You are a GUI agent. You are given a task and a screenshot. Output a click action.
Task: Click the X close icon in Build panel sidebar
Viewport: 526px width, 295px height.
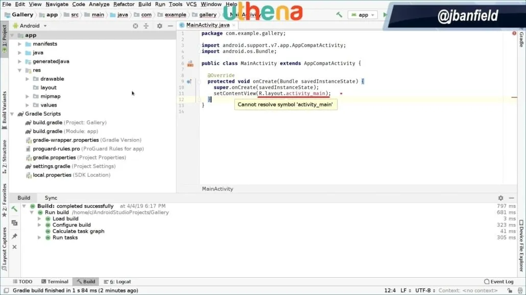tap(14, 247)
